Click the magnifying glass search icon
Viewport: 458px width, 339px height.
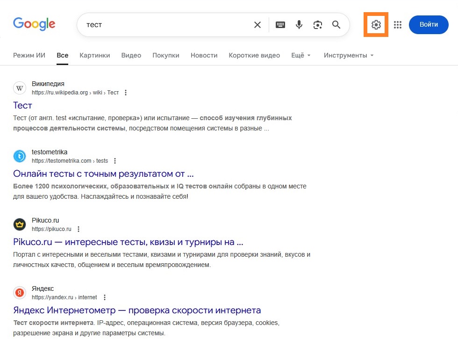(336, 25)
